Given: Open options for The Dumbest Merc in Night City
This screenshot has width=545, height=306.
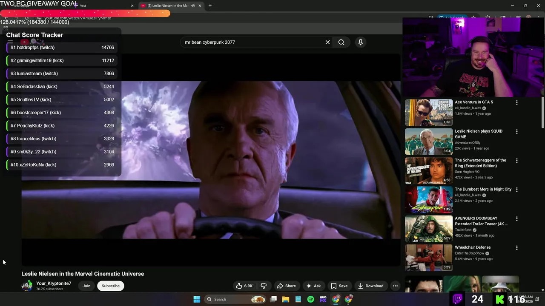Looking at the screenshot, I should coord(517,190).
